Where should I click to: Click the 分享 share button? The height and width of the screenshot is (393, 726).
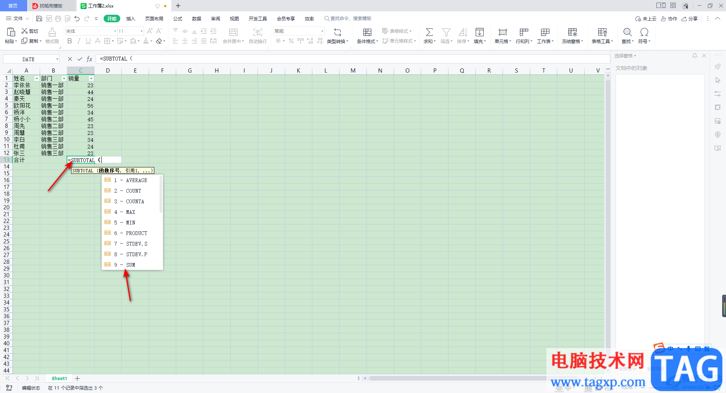coord(690,19)
